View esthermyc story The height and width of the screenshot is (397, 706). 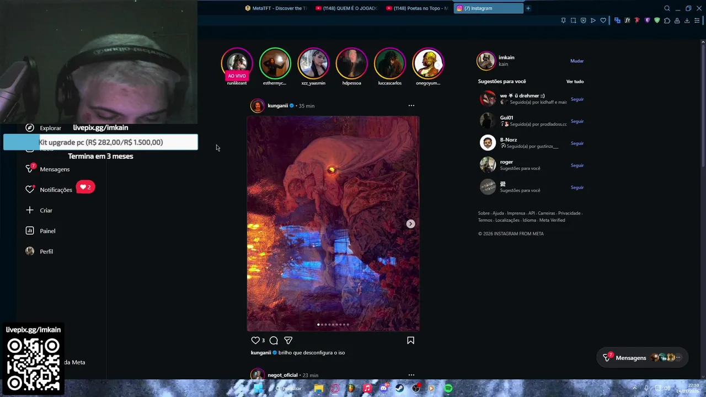tap(275, 63)
